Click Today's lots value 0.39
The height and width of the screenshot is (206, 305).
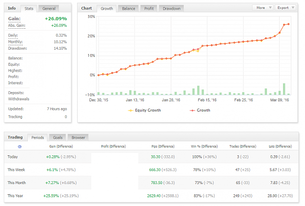pyautogui.click(x=274, y=157)
